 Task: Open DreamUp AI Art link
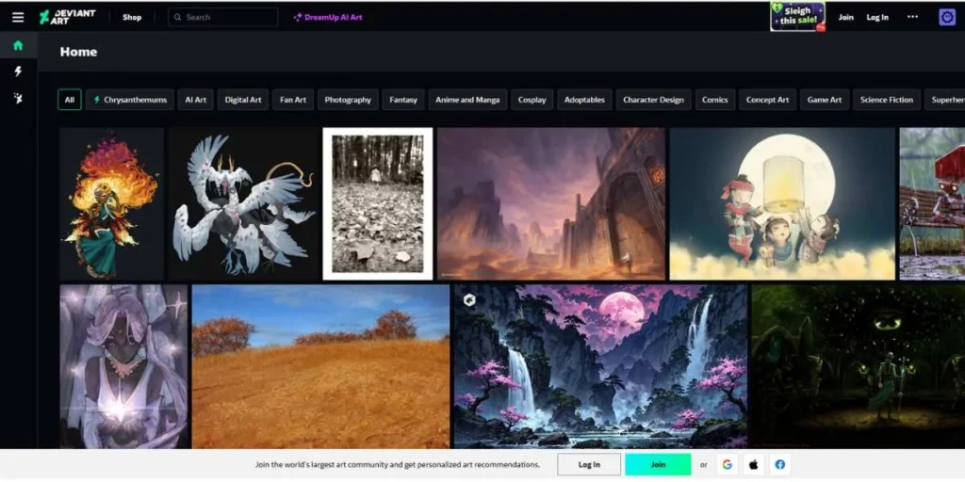[x=328, y=17]
